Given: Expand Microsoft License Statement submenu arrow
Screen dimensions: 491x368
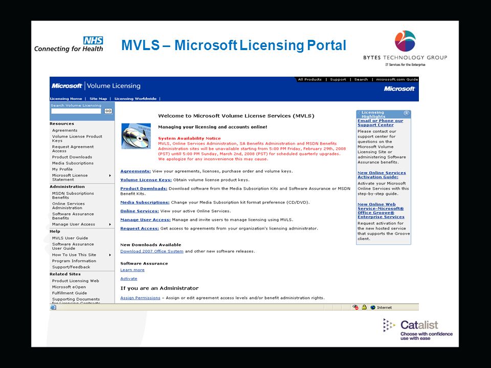Looking at the screenshot, I should 110,175.
